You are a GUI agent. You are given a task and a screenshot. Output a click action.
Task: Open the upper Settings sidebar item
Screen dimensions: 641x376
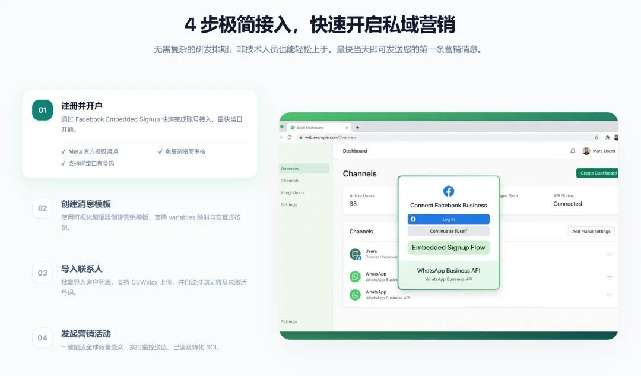(x=288, y=204)
